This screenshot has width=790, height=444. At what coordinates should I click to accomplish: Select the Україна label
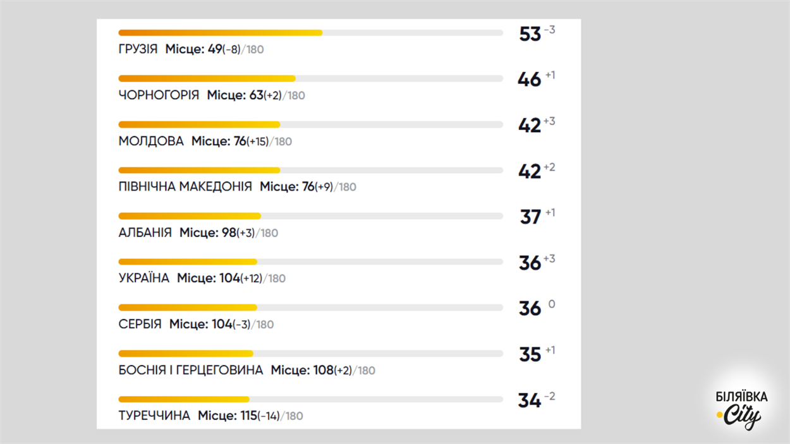pos(144,278)
